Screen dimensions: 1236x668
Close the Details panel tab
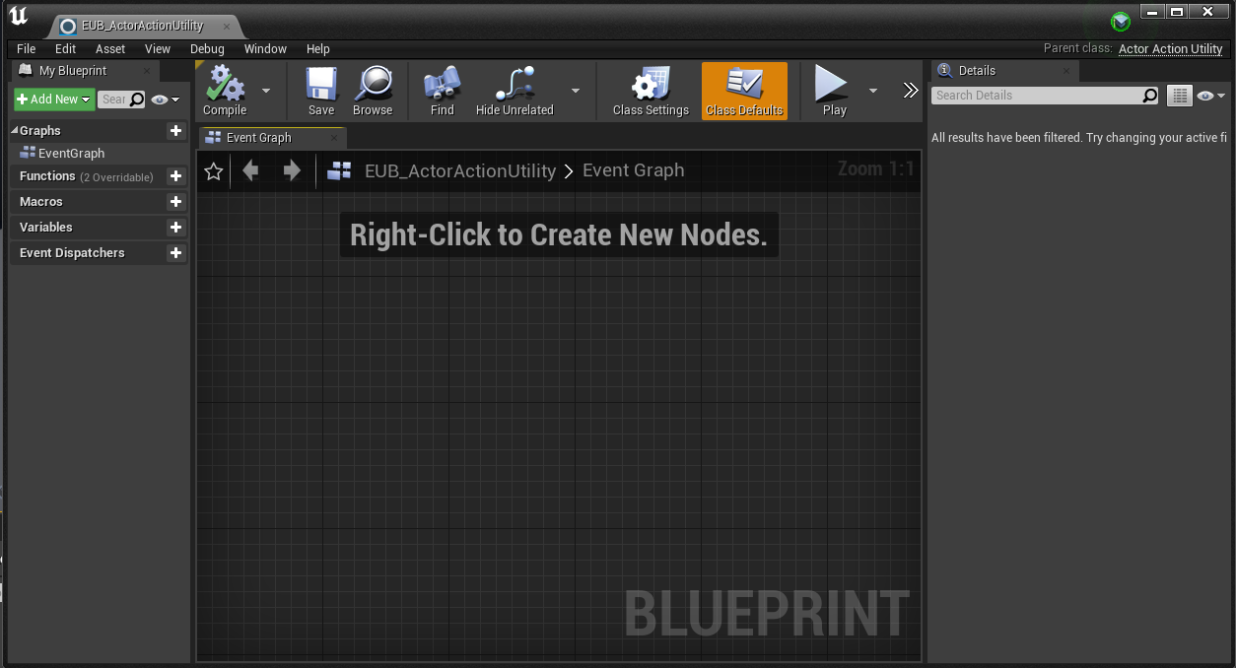tap(1066, 71)
